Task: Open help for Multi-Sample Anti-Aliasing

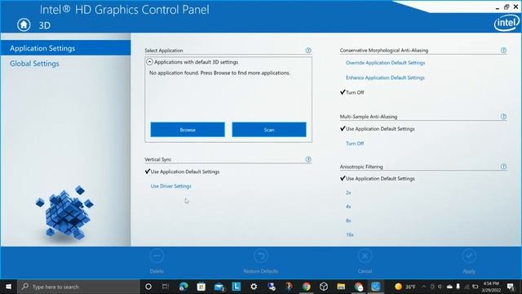Action: point(503,116)
